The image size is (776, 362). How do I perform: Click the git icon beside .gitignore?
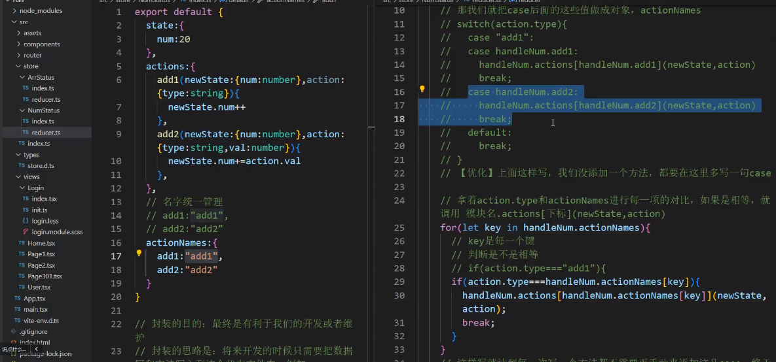coord(14,331)
